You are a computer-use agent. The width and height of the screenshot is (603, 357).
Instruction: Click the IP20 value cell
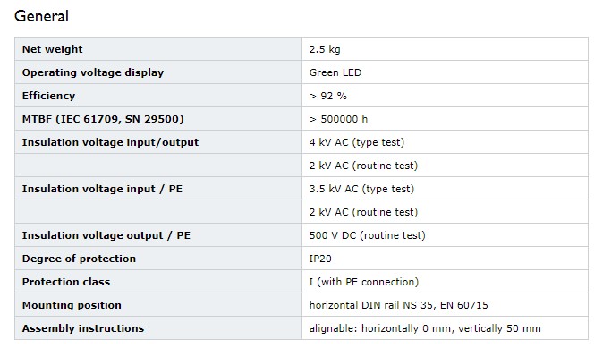(445, 259)
